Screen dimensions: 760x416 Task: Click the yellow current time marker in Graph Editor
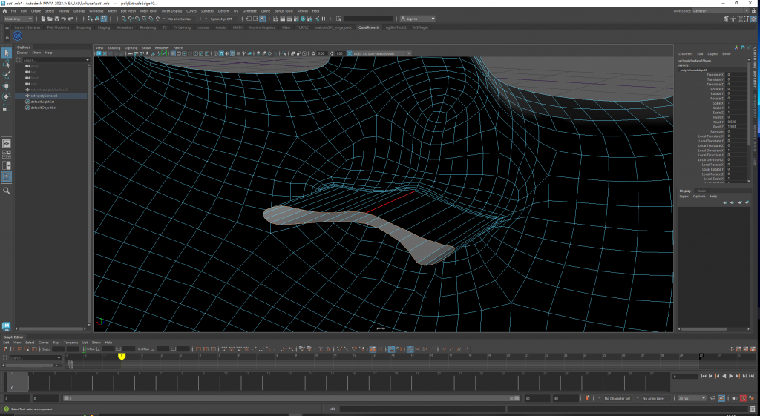click(x=122, y=357)
